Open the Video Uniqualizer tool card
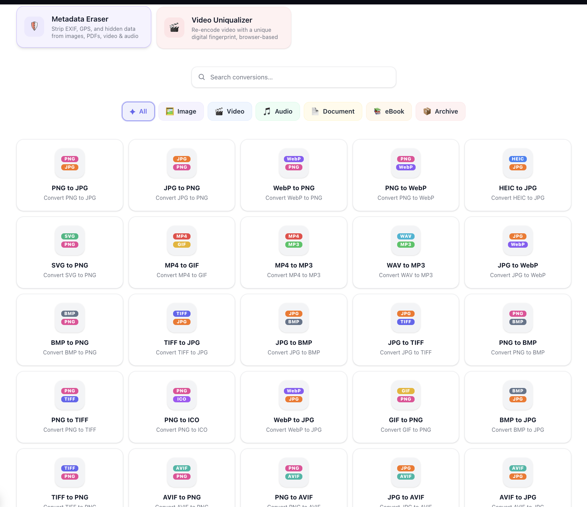Viewport: 587px width, 507px height. 224,28
